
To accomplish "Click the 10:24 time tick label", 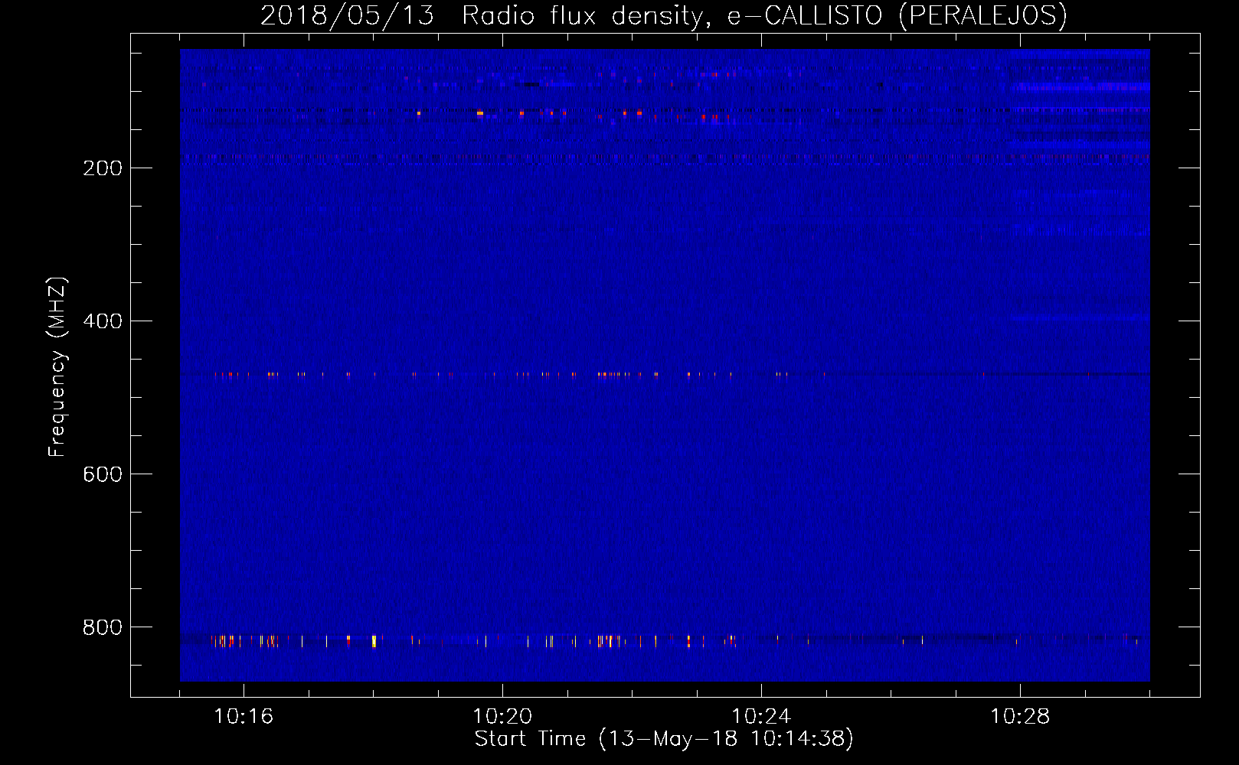I will [761, 717].
